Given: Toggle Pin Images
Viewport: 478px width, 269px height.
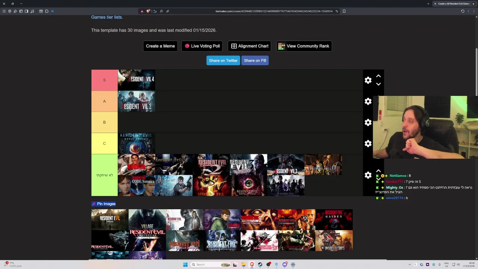Looking at the screenshot, I should click(103, 204).
